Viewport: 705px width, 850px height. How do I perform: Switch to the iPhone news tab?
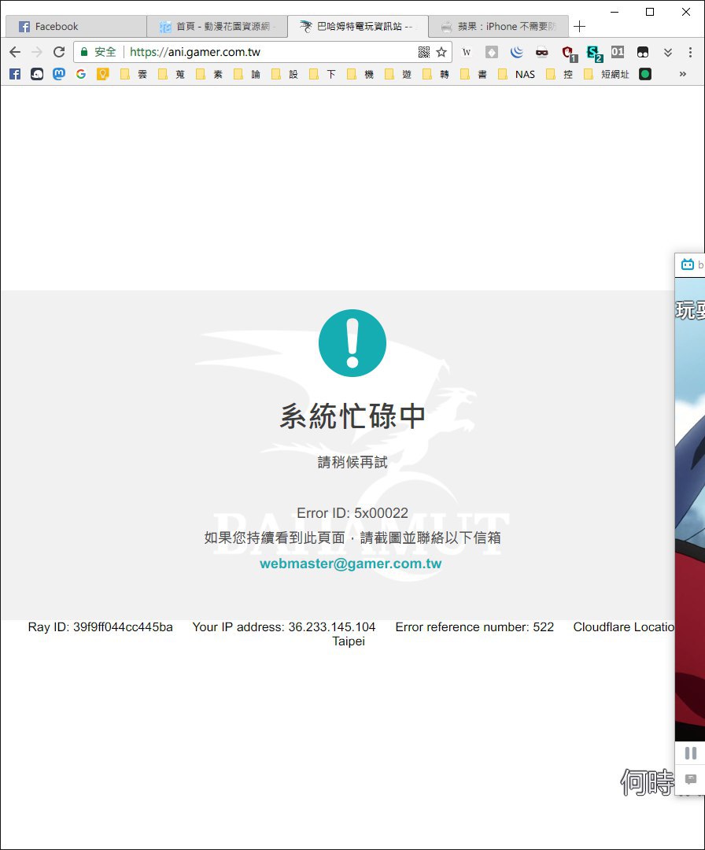pos(499,27)
